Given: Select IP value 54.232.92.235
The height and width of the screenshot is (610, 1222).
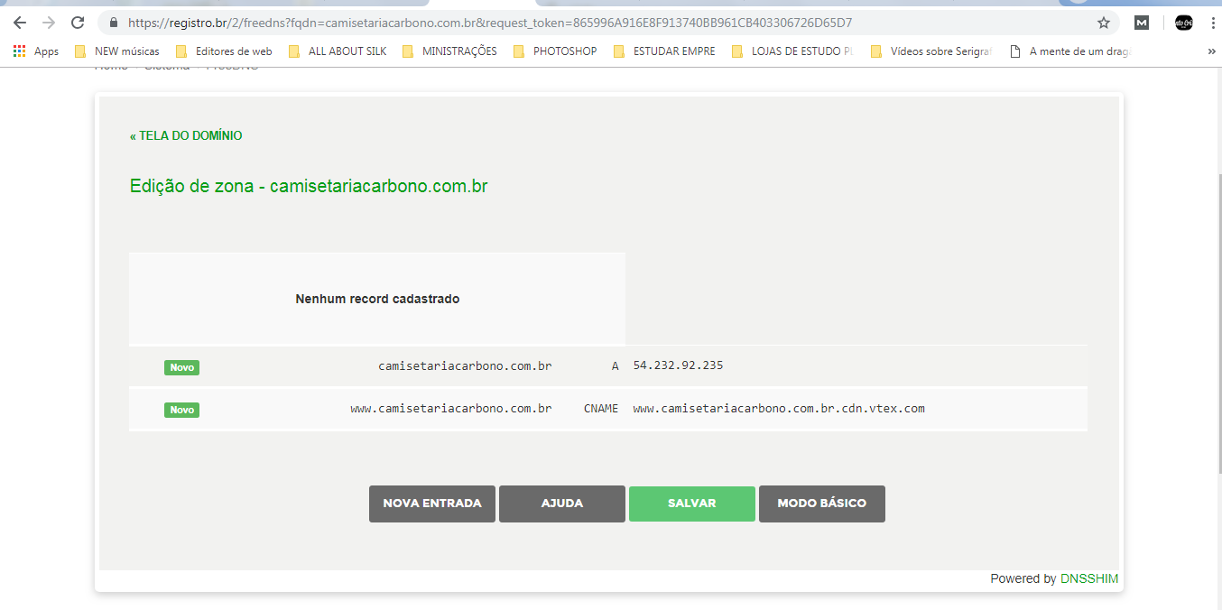Looking at the screenshot, I should pos(678,365).
